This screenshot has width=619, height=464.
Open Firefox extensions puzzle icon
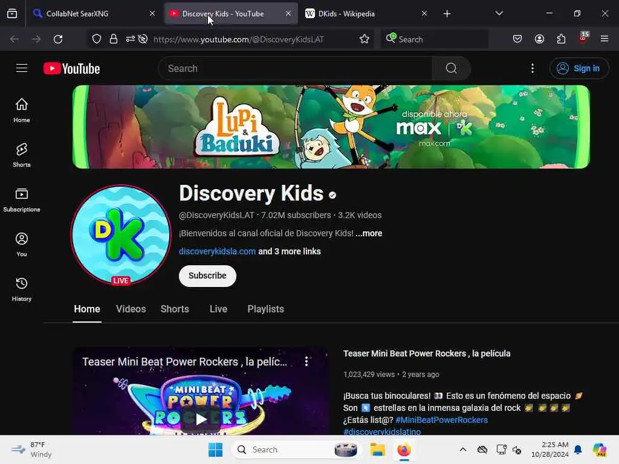(561, 39)
